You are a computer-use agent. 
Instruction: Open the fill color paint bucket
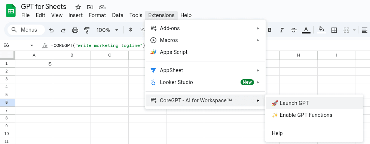(321, 30)
